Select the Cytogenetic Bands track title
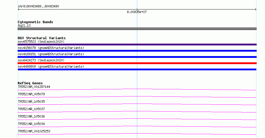This screenshot has height=138, width=265. pyautogui.click(x=35, y=22)
